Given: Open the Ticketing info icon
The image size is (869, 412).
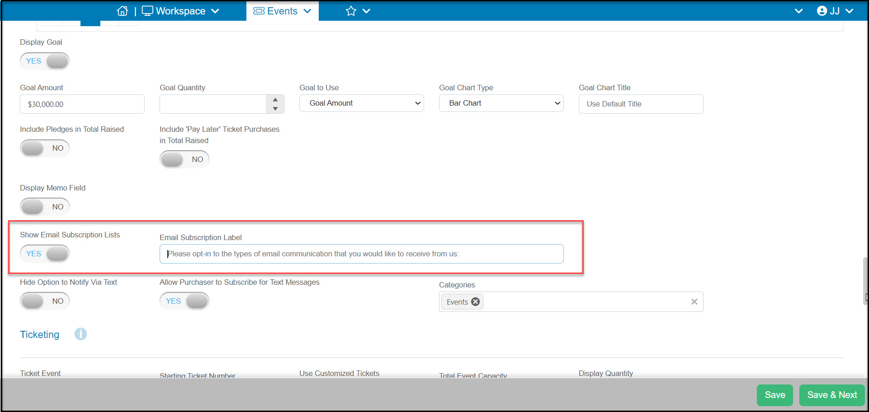Looking at the screenshot, I should 80,334.
